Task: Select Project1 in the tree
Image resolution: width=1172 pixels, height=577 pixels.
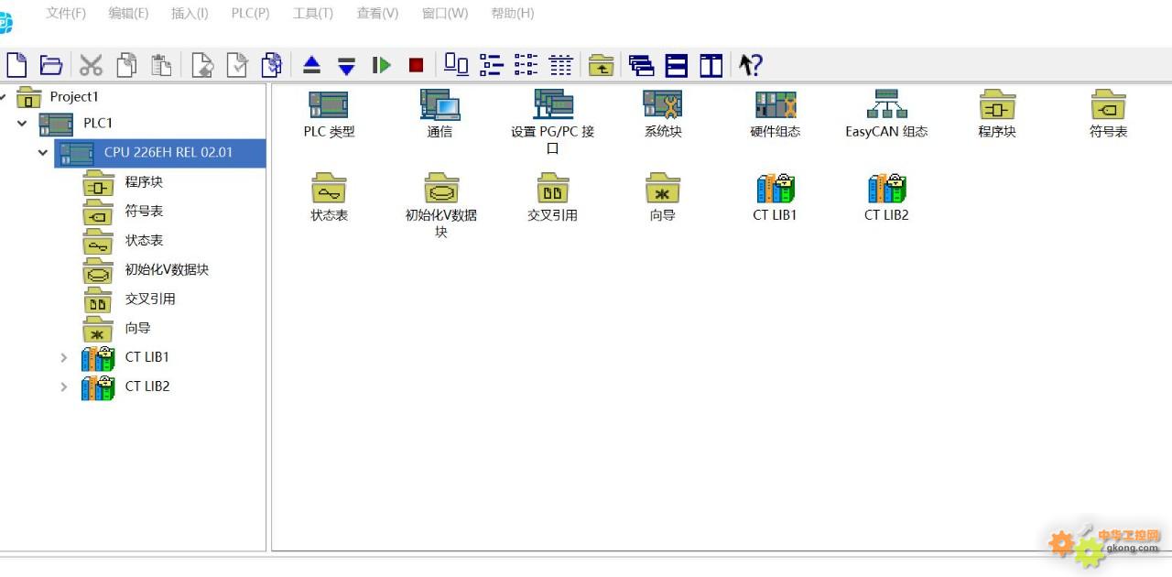Action: tap(73, 96)
